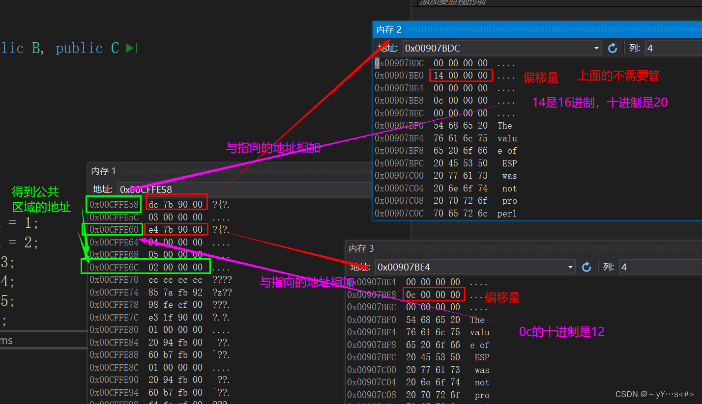Screen dimensions: 702x404
Task: Click row 0x00CFFE84 in 内存 1
Action: coord(160,343)
